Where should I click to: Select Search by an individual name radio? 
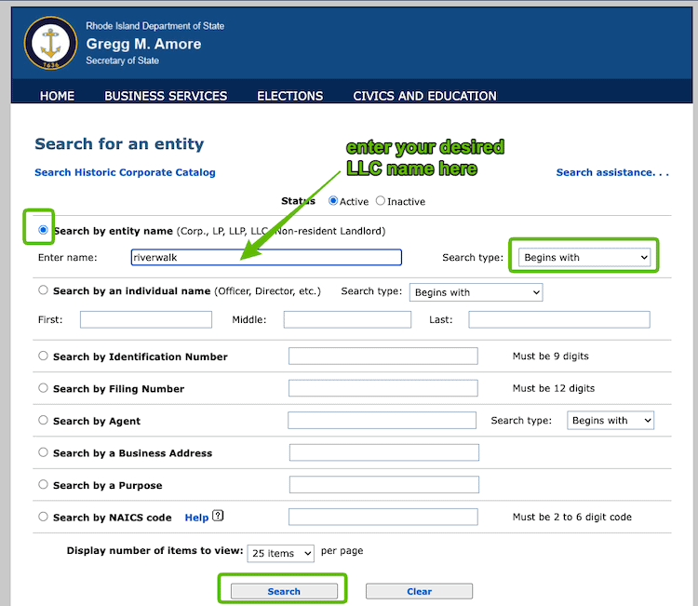coord(44,290)
